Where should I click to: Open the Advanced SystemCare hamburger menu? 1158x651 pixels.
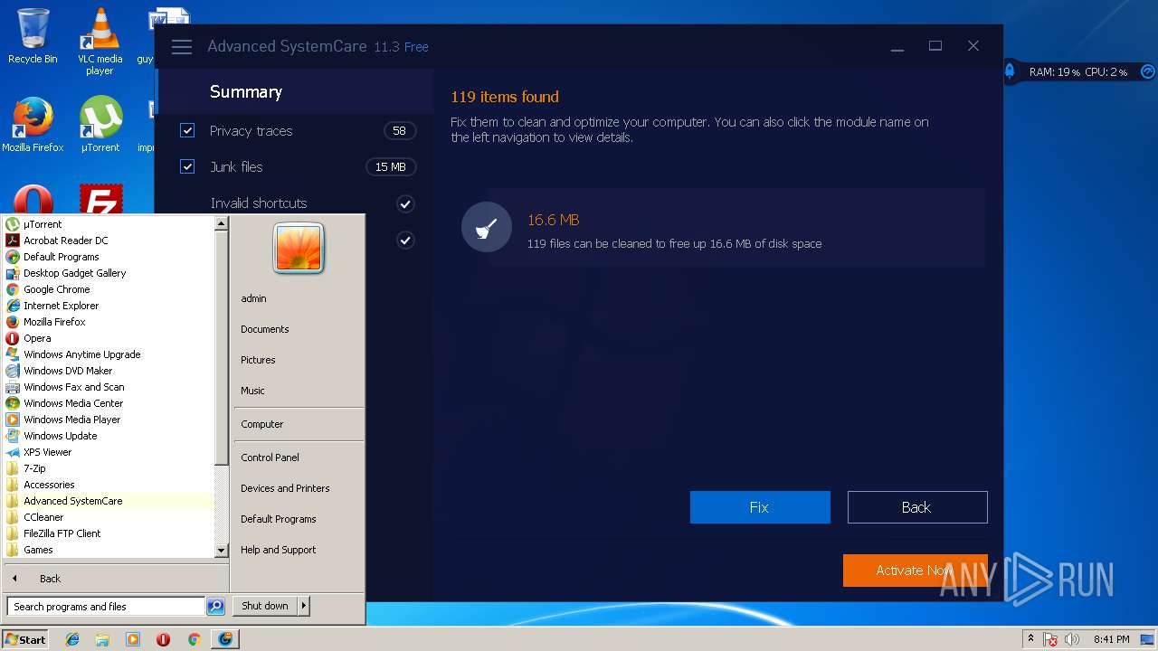point(182,47)
